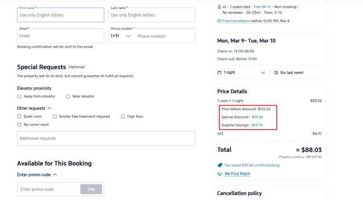Click the Check-in: 14:00–06:00 text

pos(236,51)
